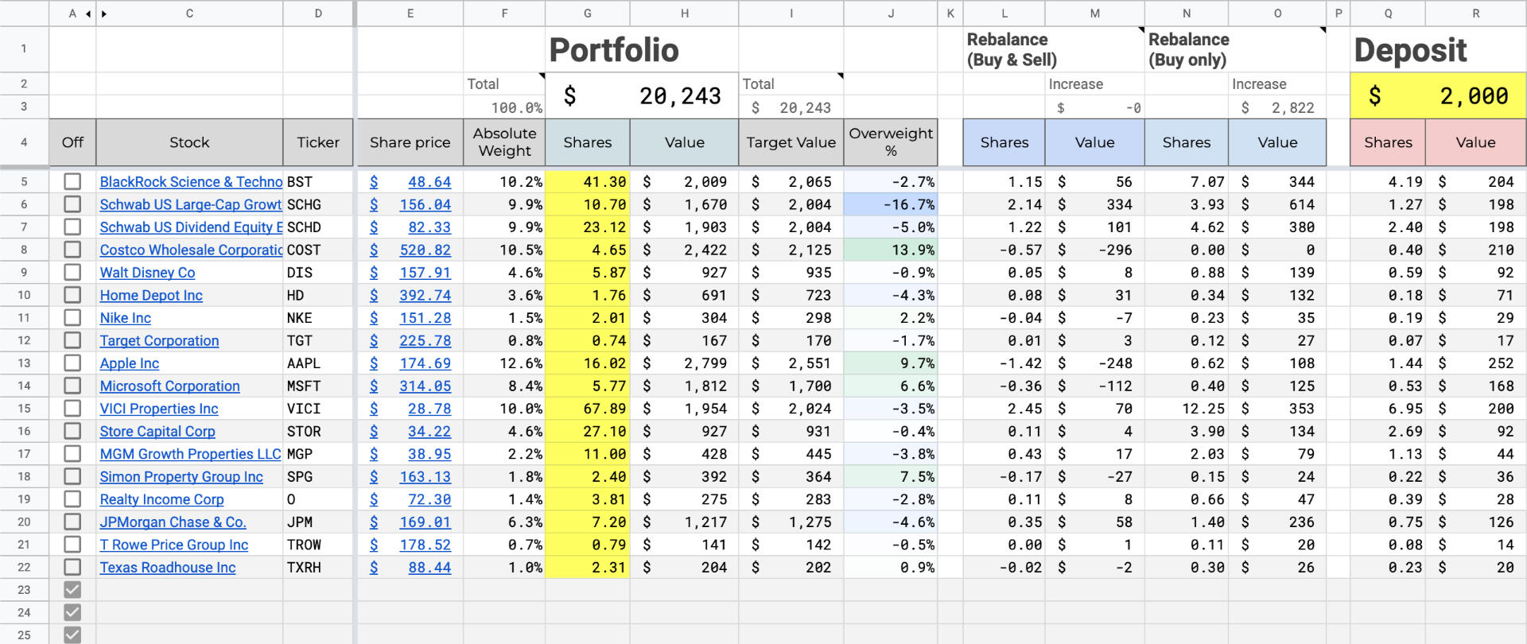Select column R header
The height and width of the screenshot is (644, 1527).
coord(1476,14)
